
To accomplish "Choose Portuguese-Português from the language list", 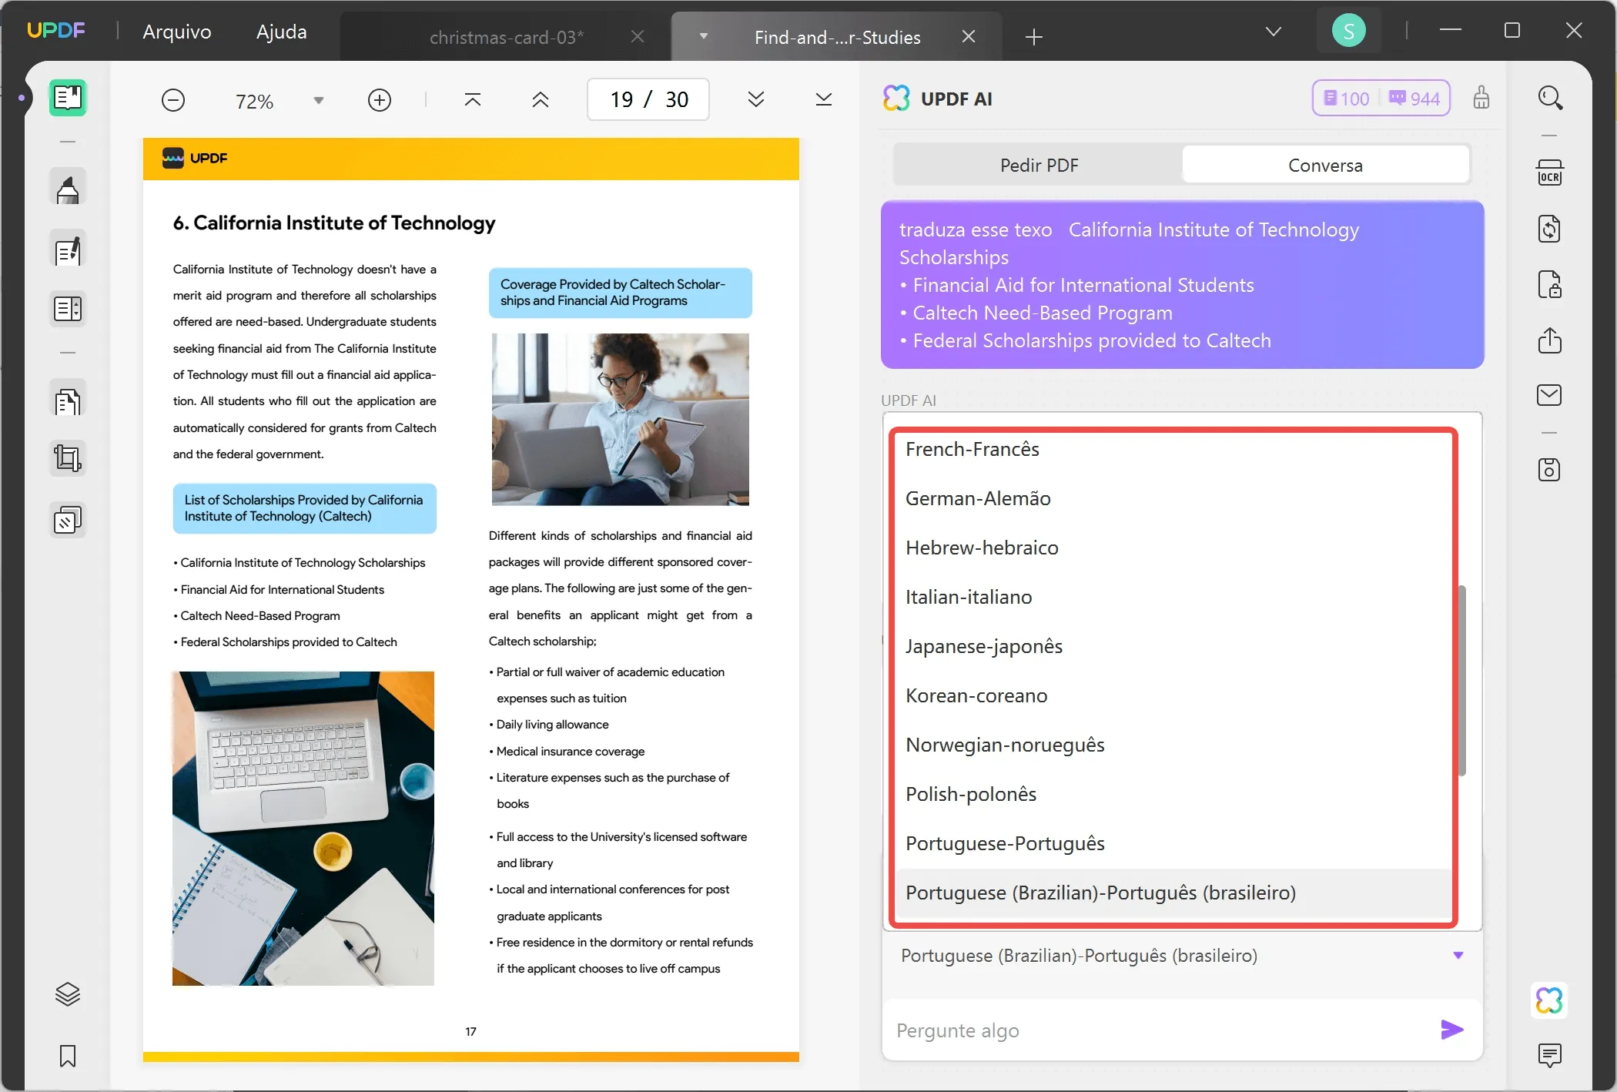I will click(x=1173, y=843).
